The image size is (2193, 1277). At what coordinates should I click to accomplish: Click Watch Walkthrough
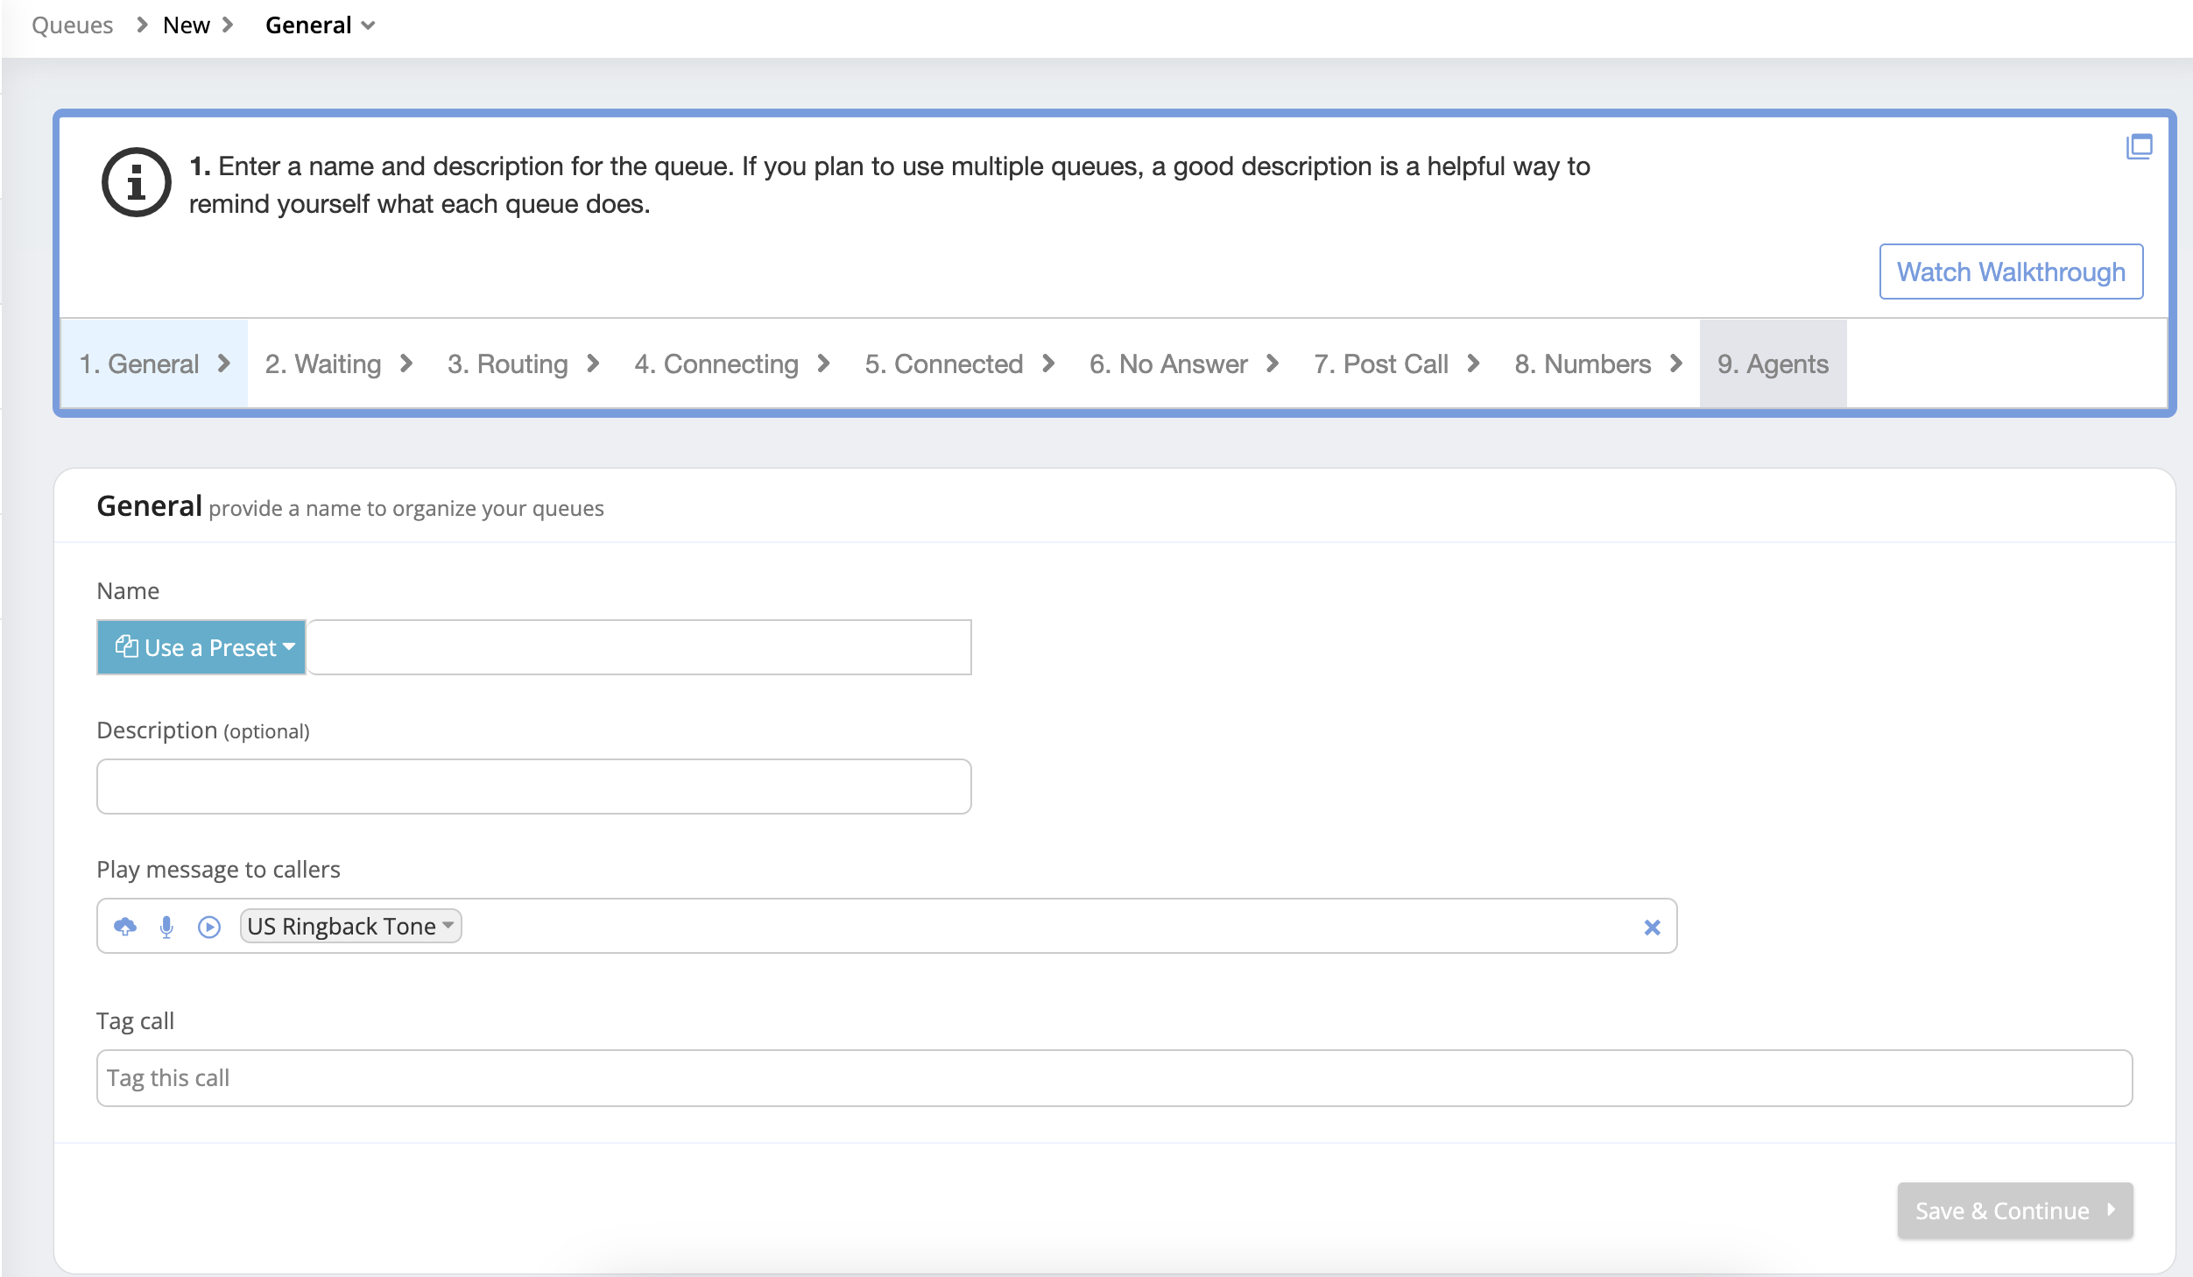pyautogui.click(x=2010, y=272)
